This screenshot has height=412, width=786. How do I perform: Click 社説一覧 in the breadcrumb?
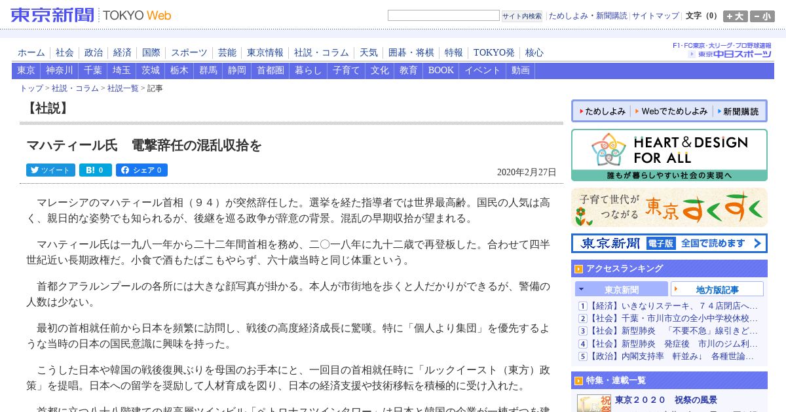pos(123,88)
